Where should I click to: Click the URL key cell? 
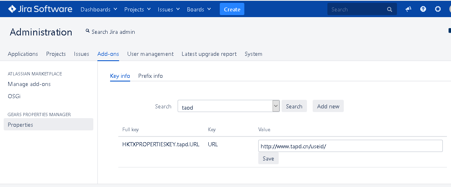213,144
